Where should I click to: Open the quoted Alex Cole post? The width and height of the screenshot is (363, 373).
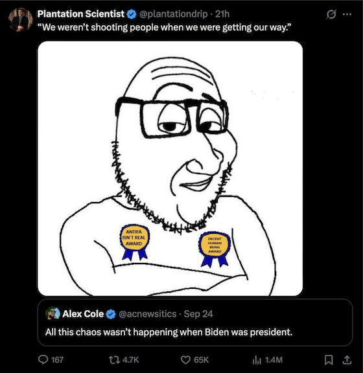195,322
